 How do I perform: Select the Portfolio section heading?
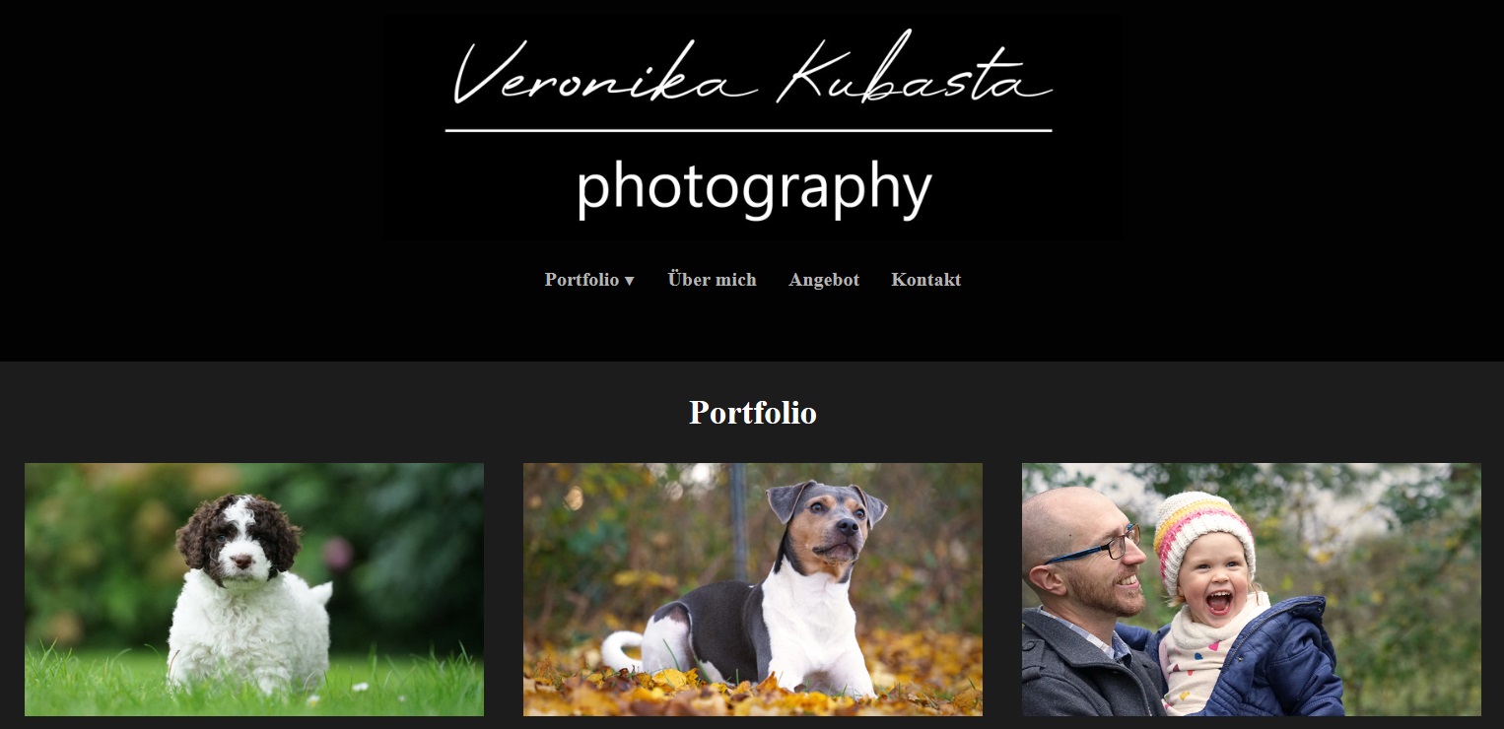[753, 412]
